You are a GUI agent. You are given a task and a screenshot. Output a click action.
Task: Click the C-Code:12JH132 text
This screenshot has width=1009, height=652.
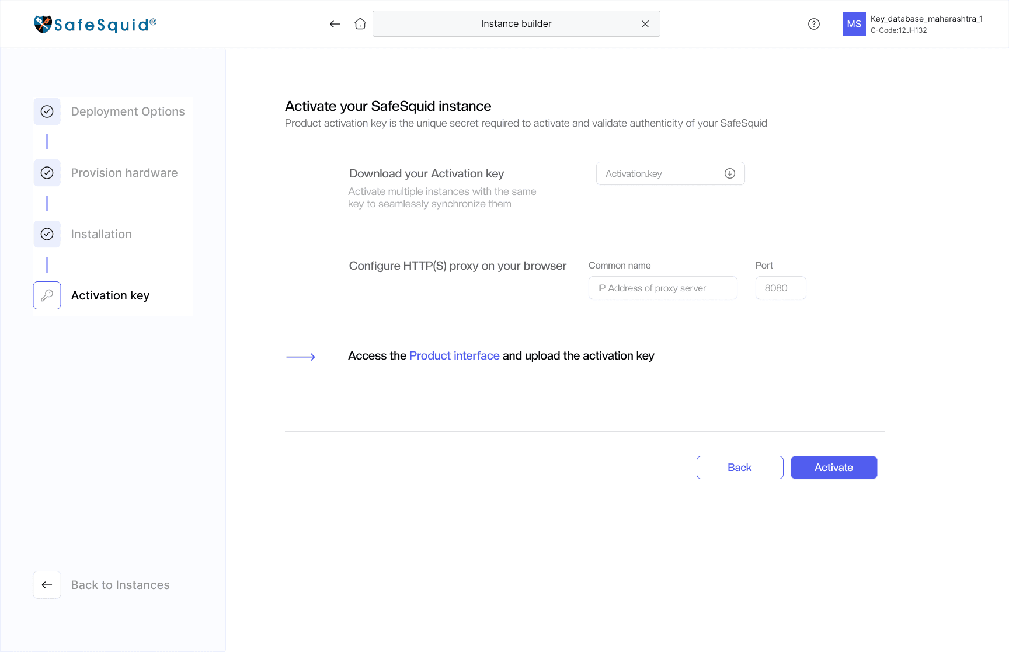(899, 30)
